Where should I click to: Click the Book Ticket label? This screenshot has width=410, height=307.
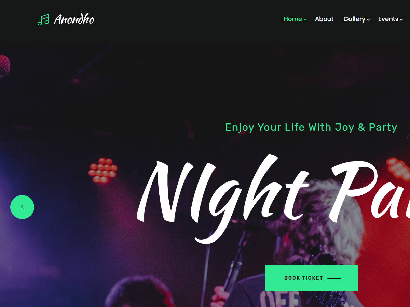click(304, 278)
